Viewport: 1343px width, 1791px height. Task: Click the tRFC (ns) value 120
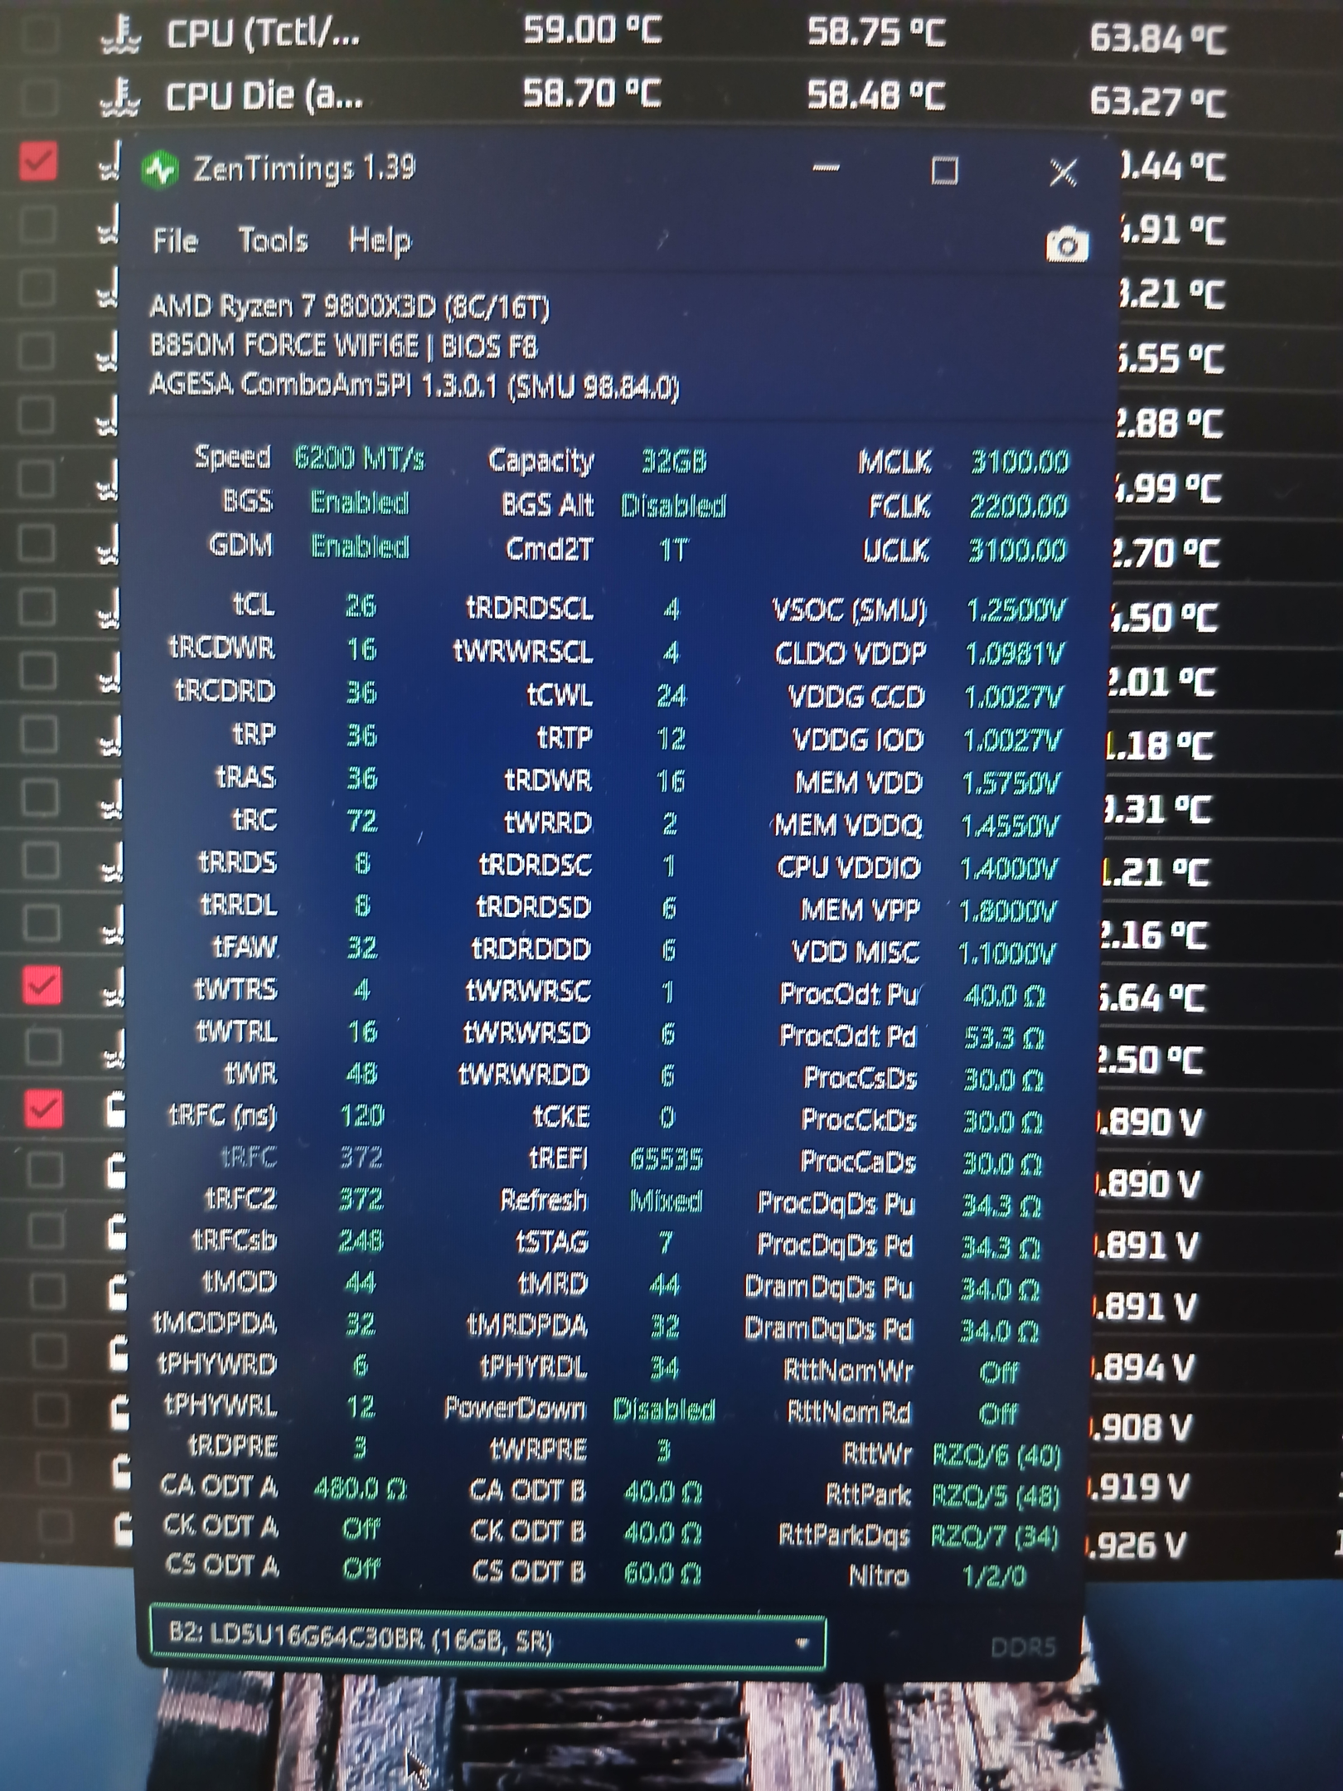pyautogui.click(x=362, y=1116)
